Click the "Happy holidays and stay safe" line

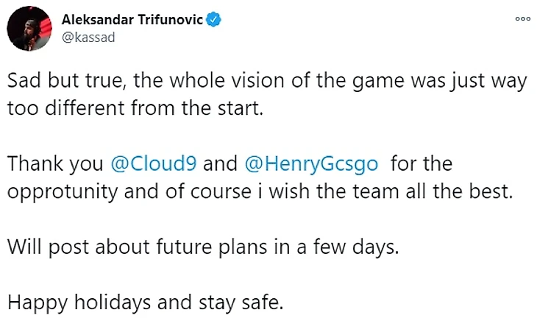point(144,300)
